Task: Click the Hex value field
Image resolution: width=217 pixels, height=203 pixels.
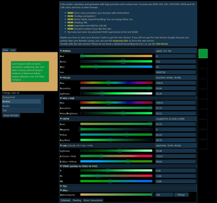Action: pyautogui.click(x=176, y=72)
